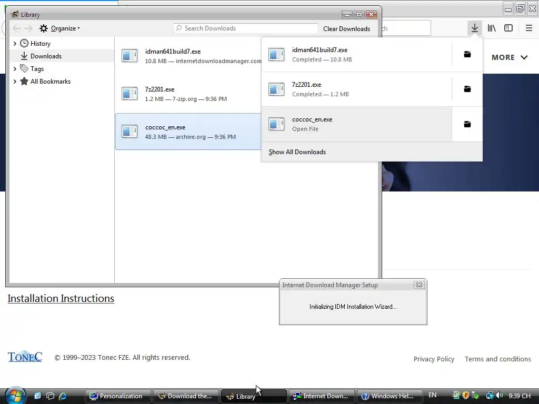539x404 pixels.
Task: Select 7z2201.exe in Library list
Action: pyautogui.click(x=188, y=94)
